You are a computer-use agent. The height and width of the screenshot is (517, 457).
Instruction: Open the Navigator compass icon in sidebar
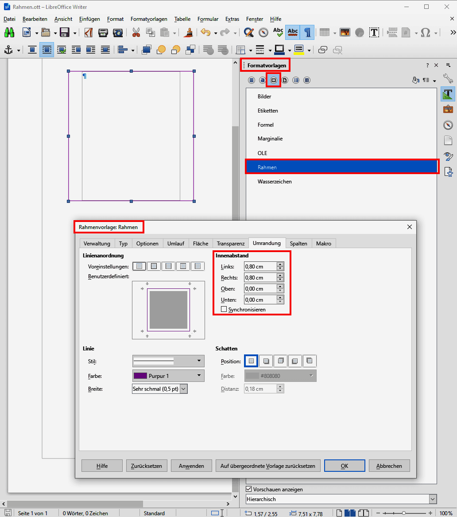(448, 125)
